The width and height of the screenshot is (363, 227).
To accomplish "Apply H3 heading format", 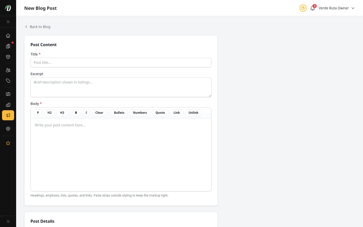I will coord(62,113).
